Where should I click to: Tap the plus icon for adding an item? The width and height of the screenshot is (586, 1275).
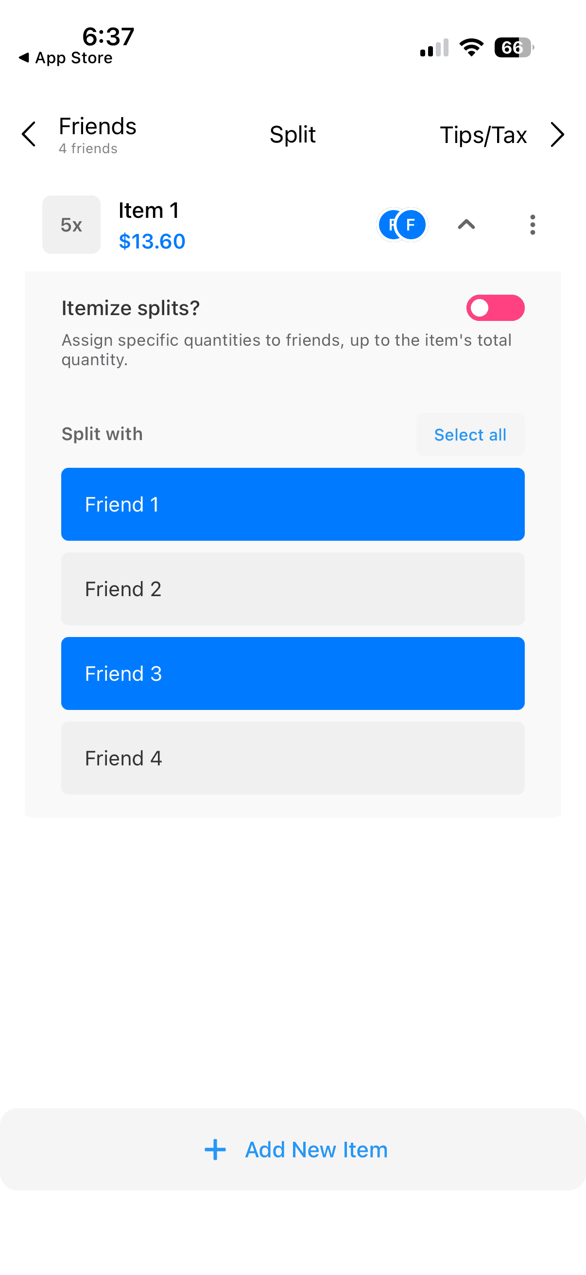pos(215,1149)
